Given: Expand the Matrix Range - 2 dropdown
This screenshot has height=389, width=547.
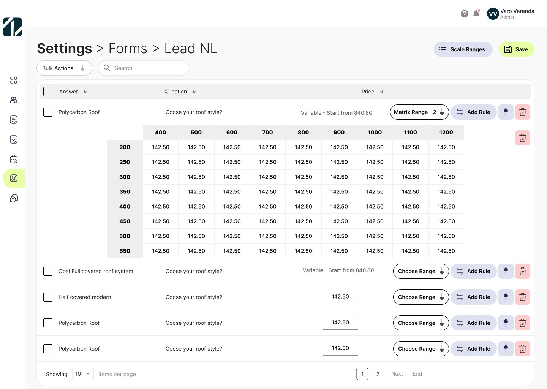Looking at the screenshot, I should point(419,112).
